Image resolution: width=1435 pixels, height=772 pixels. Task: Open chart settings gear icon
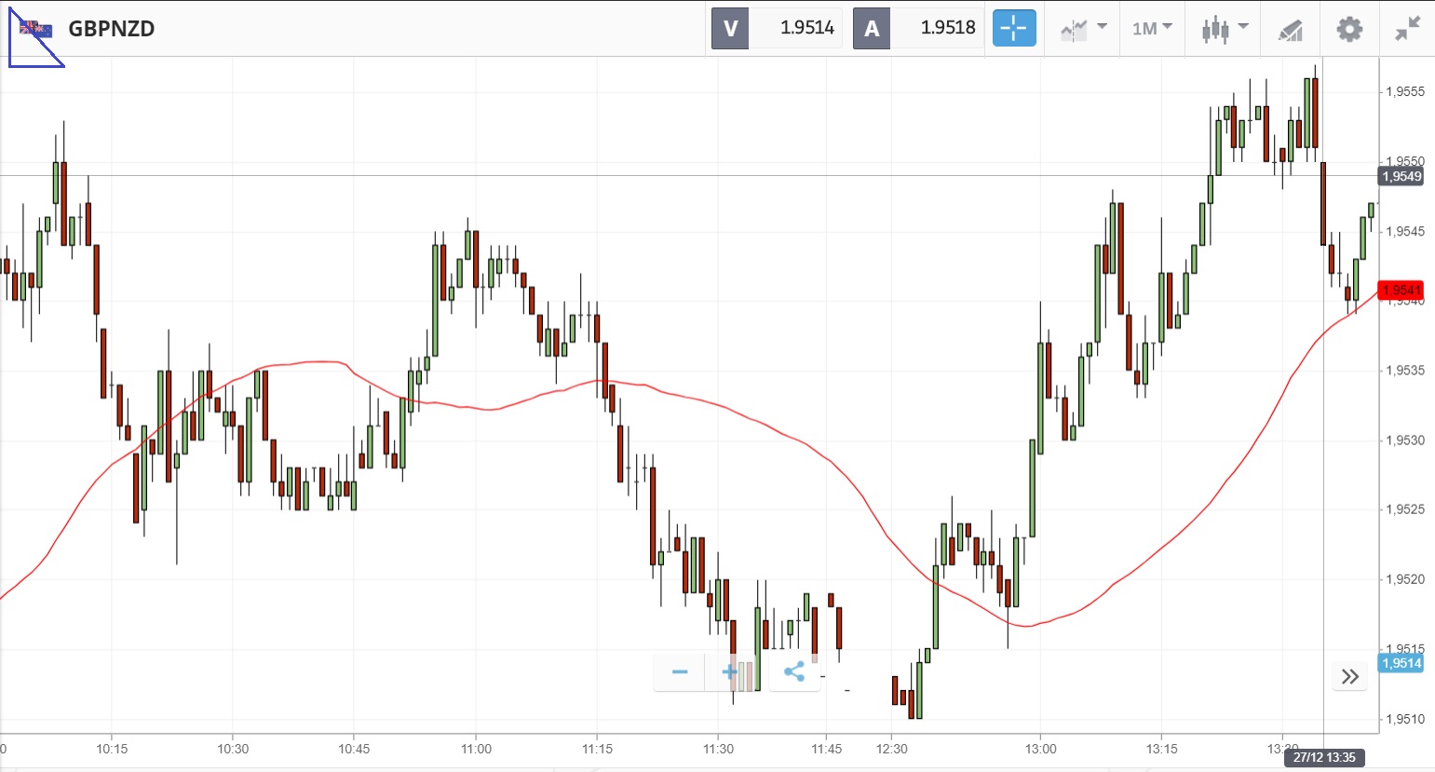tap(1348, 29)
